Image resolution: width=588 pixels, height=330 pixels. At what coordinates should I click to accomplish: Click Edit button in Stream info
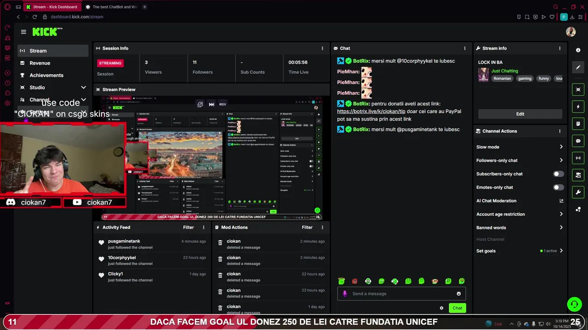[x=520, y=114]
